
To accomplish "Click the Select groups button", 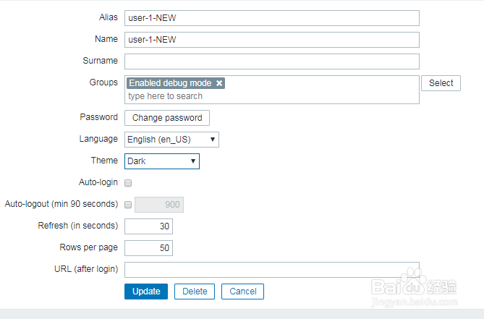I will (x=441, y=83).
